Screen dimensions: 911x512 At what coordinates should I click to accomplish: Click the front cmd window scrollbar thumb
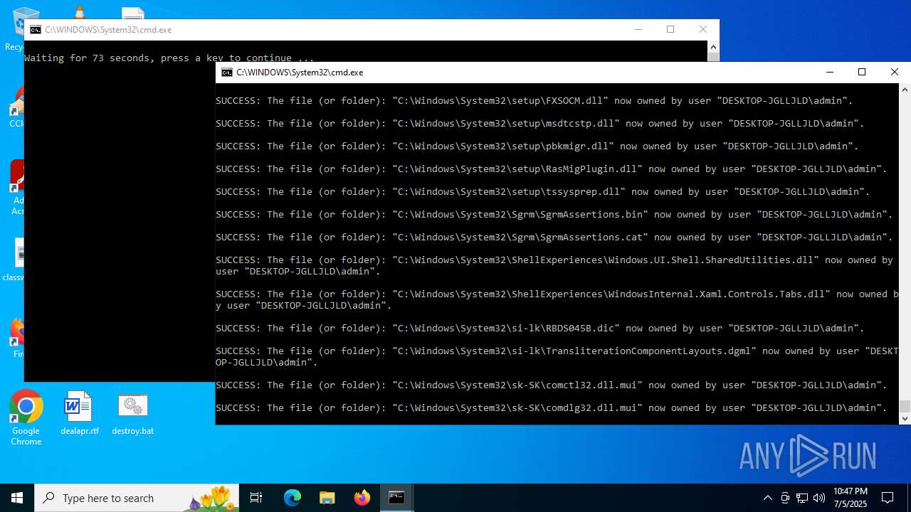[x=905, y=406]
